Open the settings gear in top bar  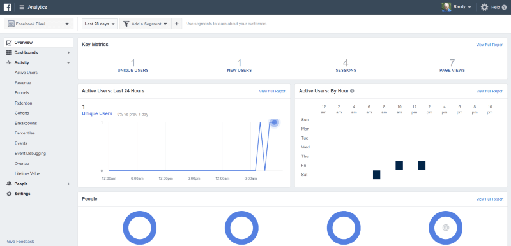click(x=484, y=7)
